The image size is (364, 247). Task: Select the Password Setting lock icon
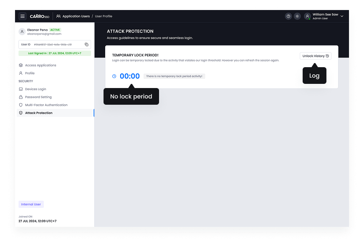click(20, 97)
